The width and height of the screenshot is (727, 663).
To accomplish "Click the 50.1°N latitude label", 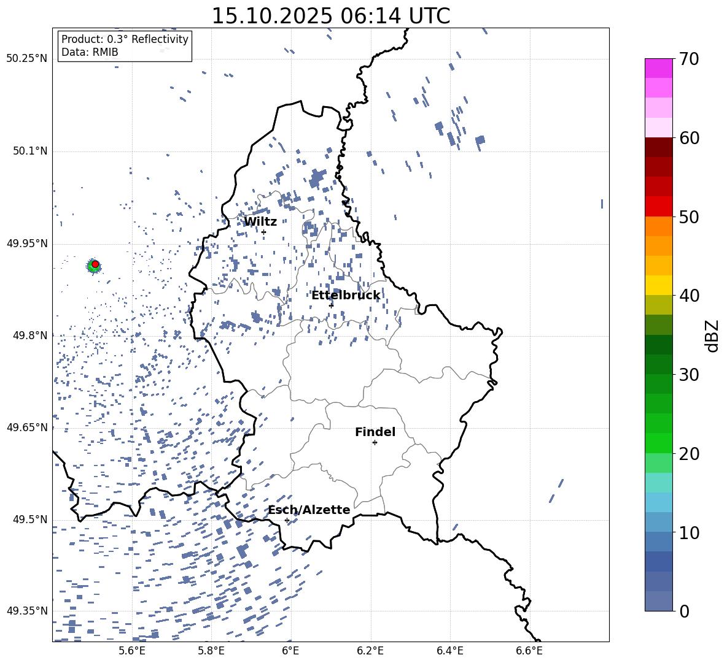I will pos(30,151).
